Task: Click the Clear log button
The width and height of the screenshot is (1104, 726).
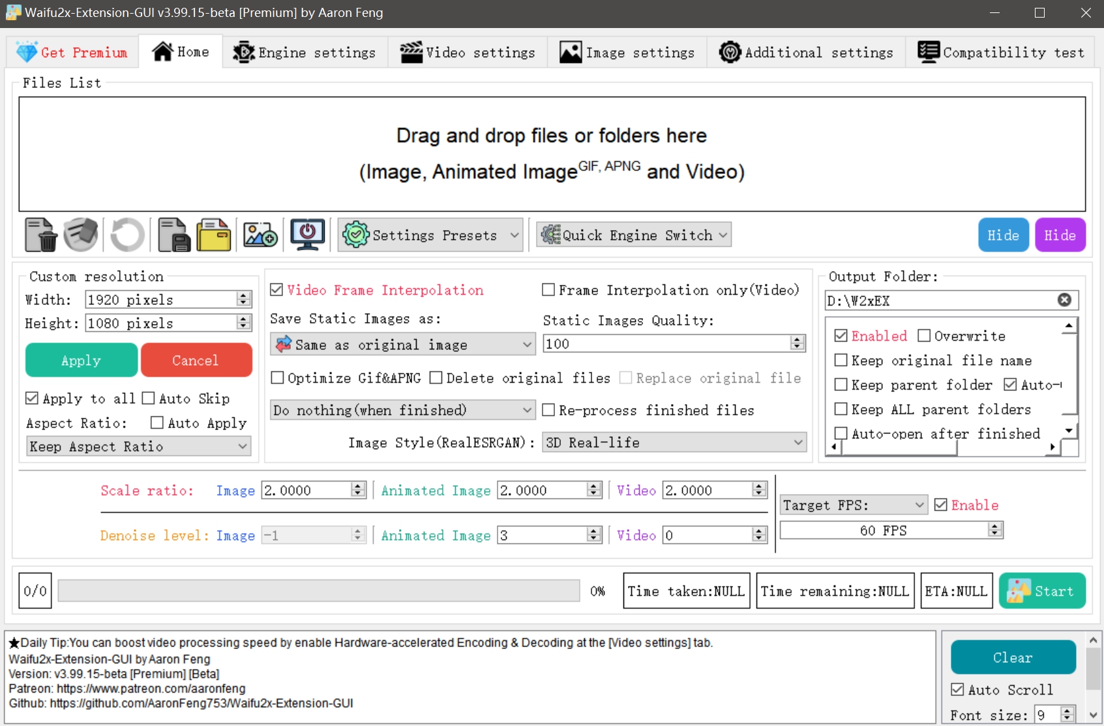Action: point(1013,657)
